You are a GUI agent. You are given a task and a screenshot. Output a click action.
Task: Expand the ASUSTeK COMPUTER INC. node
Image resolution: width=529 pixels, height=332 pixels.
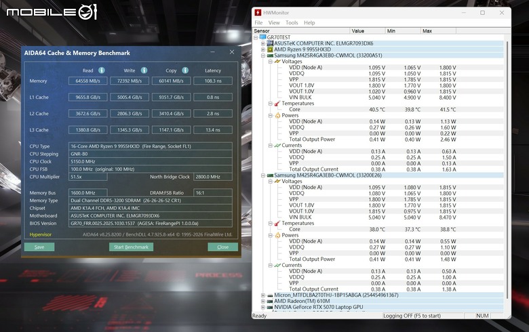pos(263,43)
